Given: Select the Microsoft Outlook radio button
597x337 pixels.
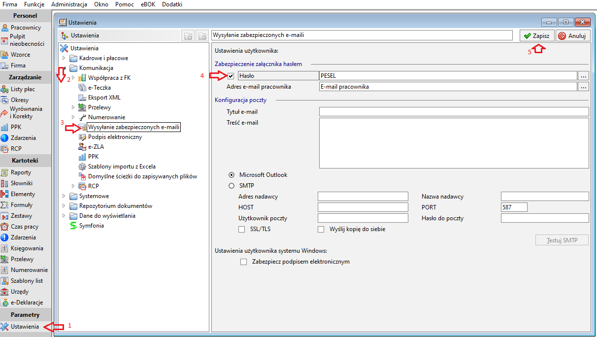Looking at the screenshot, I should 231,175.
